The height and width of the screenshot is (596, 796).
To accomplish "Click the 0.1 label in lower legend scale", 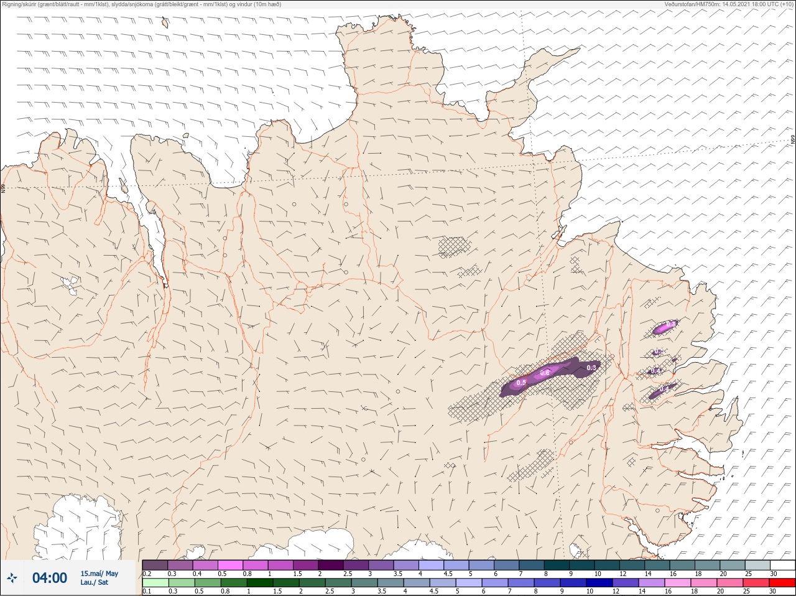I will (x=147, y=592).
